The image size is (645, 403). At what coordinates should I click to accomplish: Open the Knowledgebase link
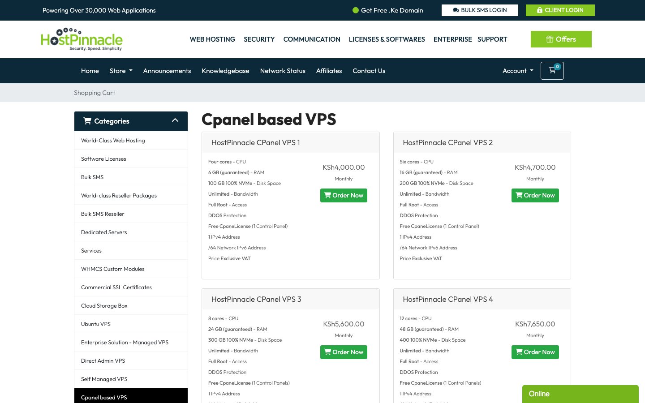[x=225, y=71]
